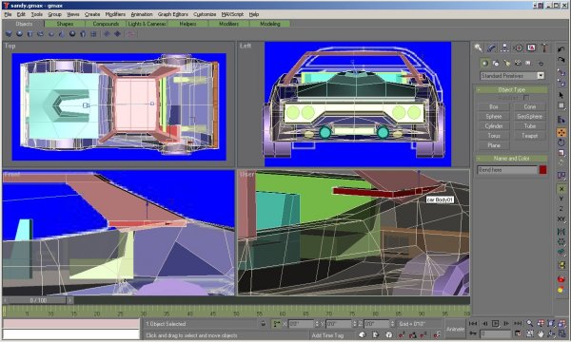Switch to the Lights & Cameras tab
This screenshot has width=571, height=342.
click(147, 24)
